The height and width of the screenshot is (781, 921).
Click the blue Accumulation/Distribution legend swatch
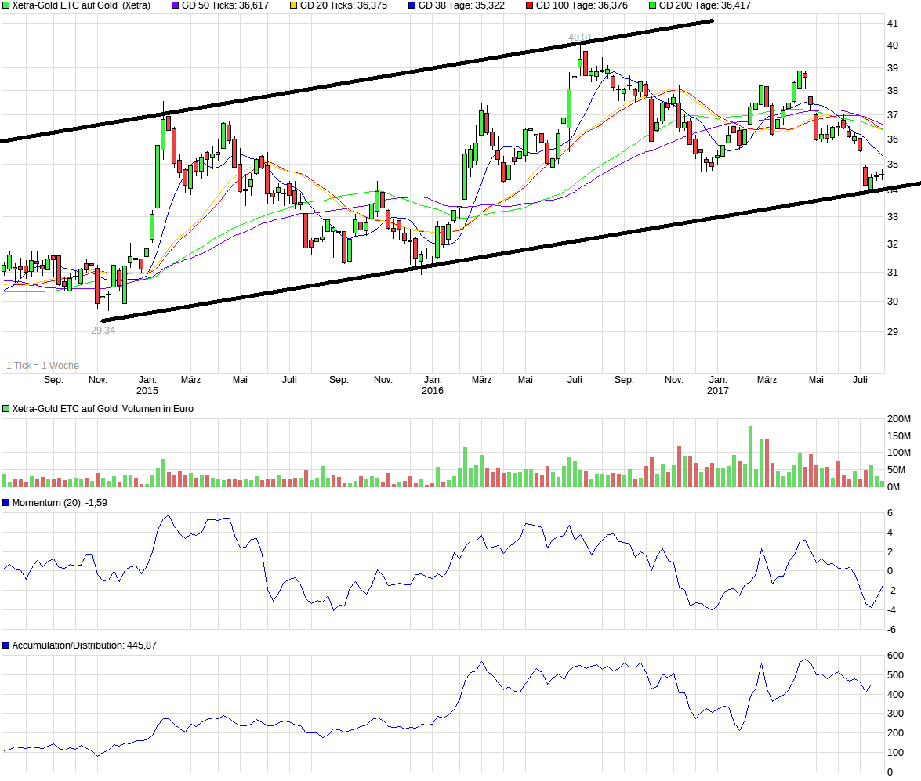[5, 645]
